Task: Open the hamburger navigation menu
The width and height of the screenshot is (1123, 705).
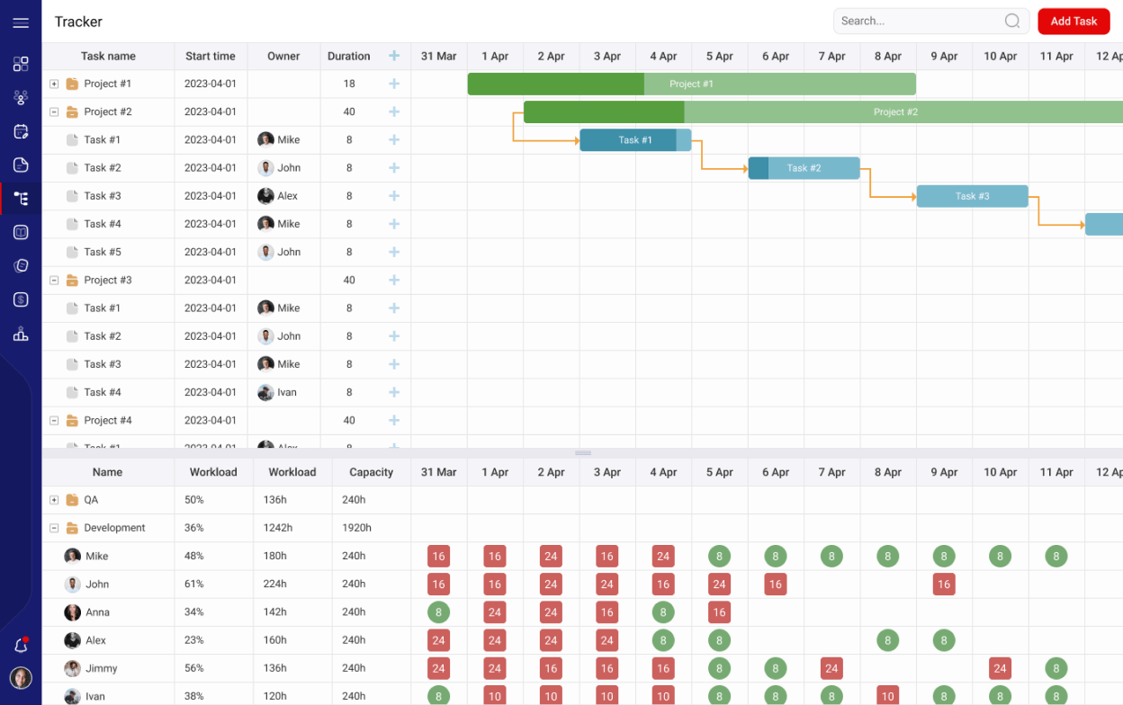Action: (21, 22)
